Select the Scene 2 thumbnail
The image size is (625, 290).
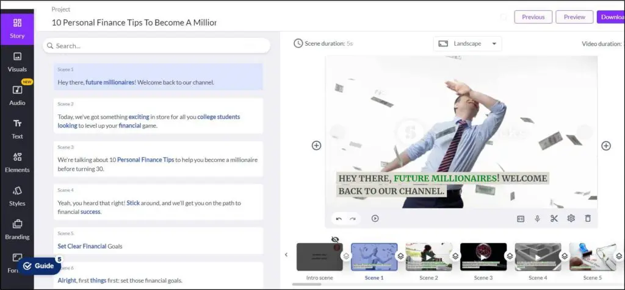pos(429,257)
